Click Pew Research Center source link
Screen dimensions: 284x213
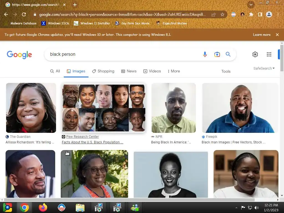[82, 137]
